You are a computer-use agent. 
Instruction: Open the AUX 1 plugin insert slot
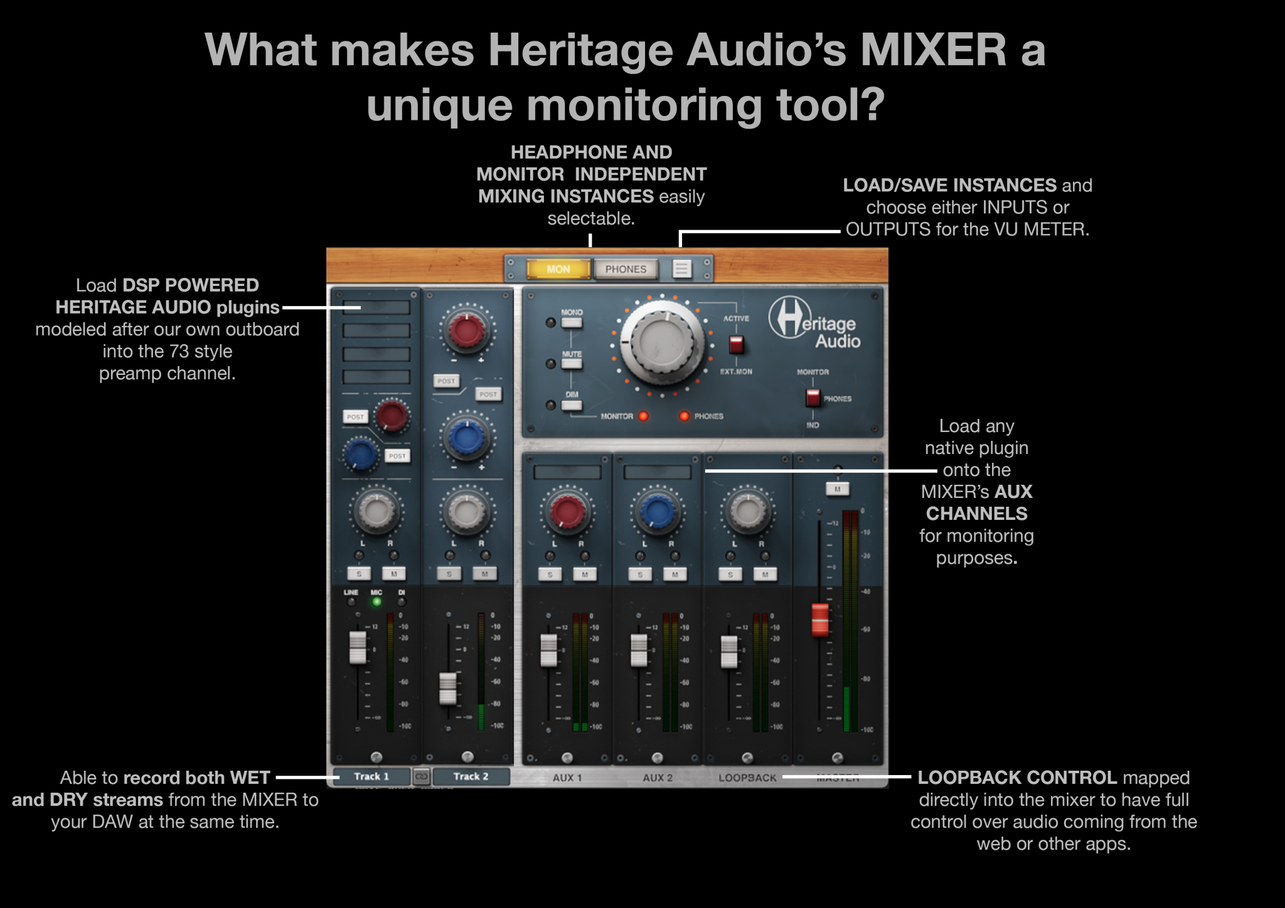pos(567,472)
